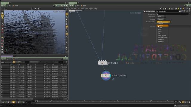Screen dimensions: 191x107
Task: Open the Tools menu in network editor
Action: [x=86, y=9]
